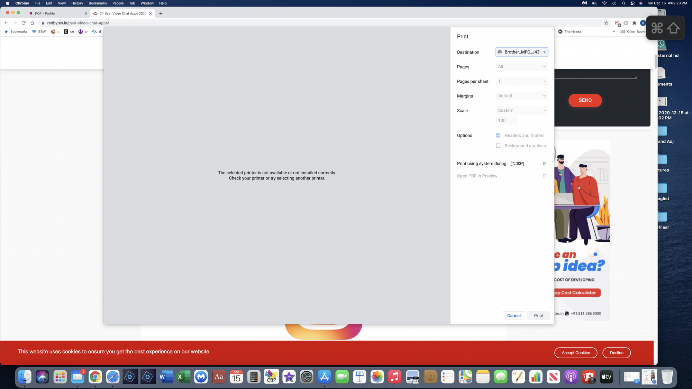692x389 pixels.
Task: Open the Bookmarks menu in menu bar
Action: click(98, 3)
